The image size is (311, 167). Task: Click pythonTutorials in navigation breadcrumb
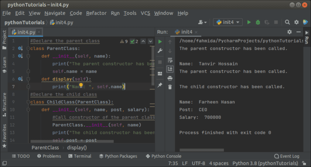pos(24,22)
